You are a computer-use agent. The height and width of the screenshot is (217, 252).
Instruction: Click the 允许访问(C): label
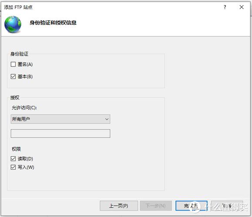click(x=24, y=108)
